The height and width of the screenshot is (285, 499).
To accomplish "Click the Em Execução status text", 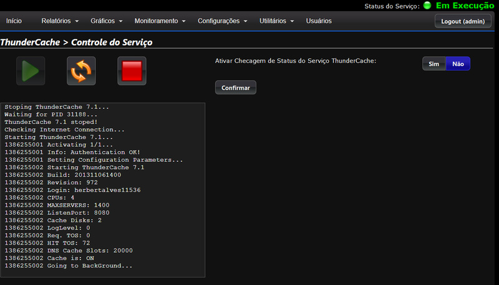I will pyautogui.click(x=465, y=6).
